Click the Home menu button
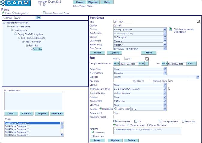This screenshot has width=202, height=143. [x=79, y=2]
